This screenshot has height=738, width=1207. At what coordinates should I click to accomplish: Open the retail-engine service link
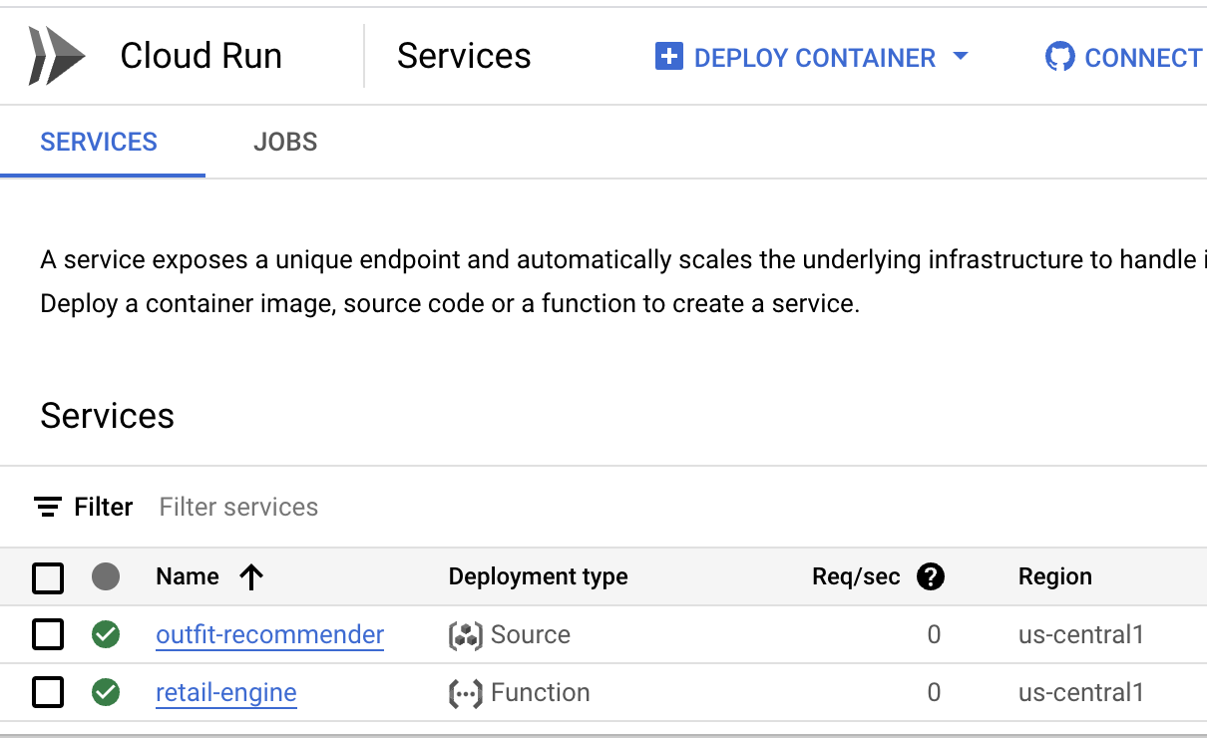tap(226, 692)
